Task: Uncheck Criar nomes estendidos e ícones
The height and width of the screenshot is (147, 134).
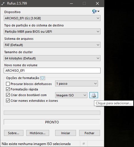Action: [x=8, y=101]
